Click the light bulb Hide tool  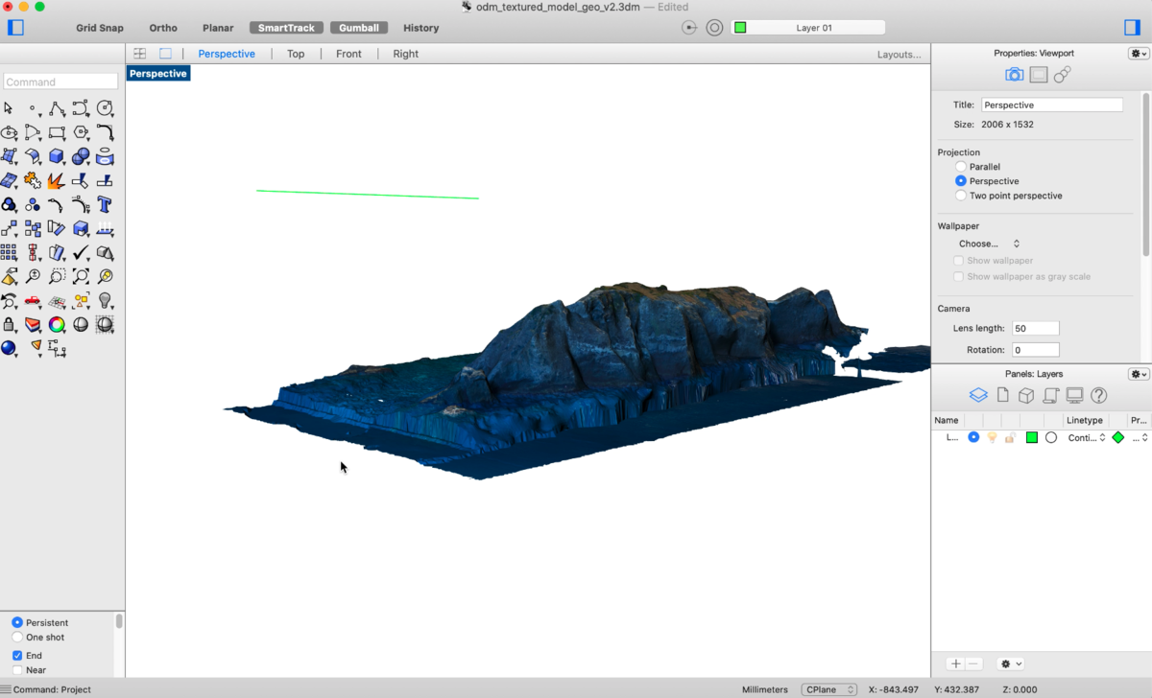(x=105, y=301)
